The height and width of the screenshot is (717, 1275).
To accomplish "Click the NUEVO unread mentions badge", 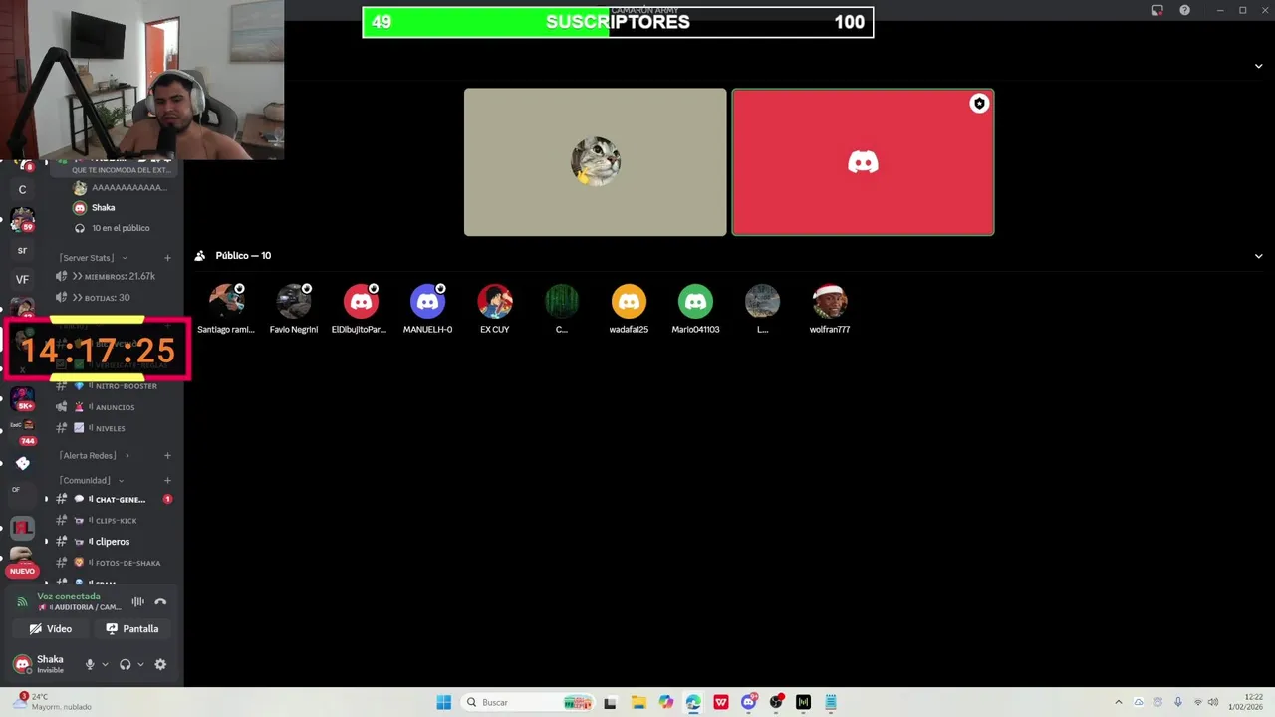I will coord(22,571).
